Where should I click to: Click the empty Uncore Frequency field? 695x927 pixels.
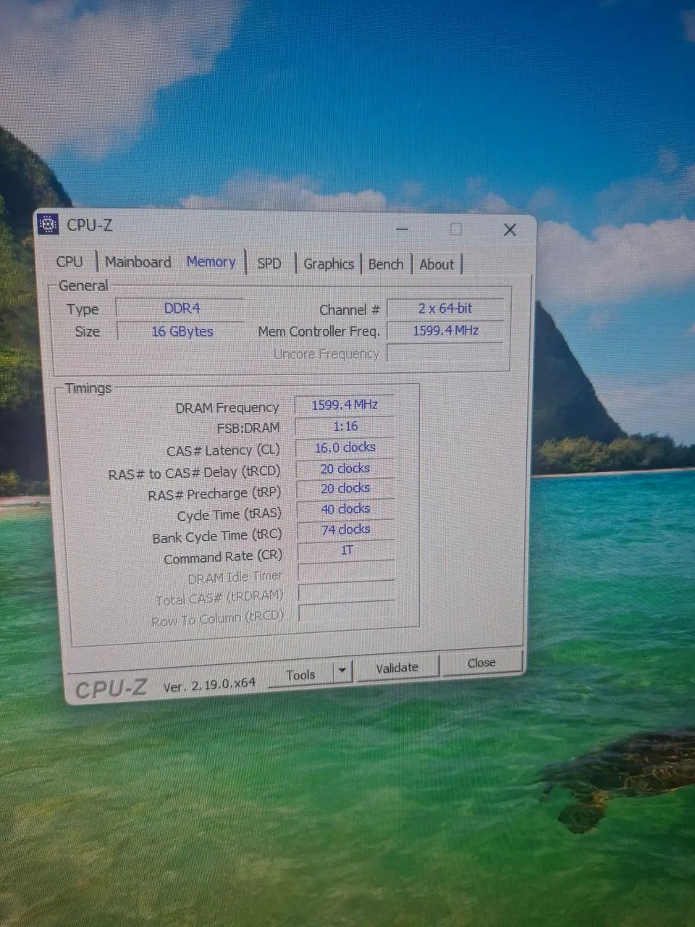(x=446, y=353)
